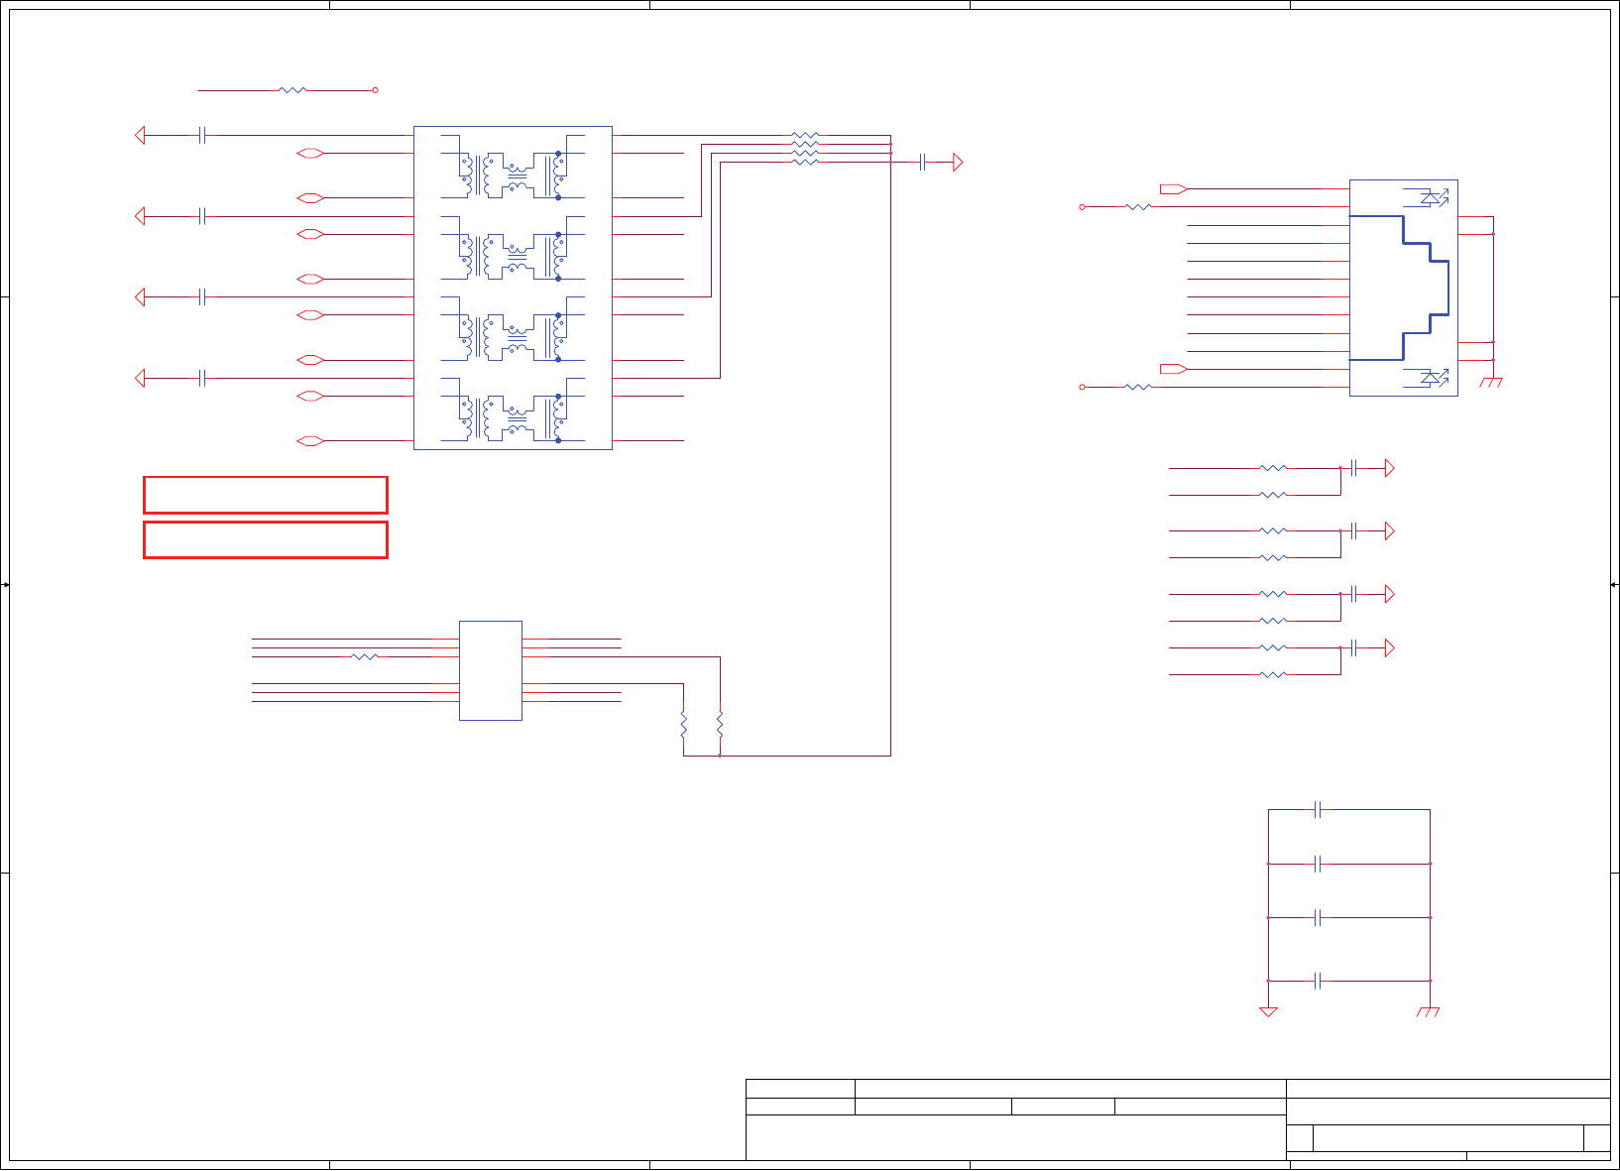Click the open-circle terminal ending the topmost resistor wire
1620x1171 pixels.
(375, 90)
